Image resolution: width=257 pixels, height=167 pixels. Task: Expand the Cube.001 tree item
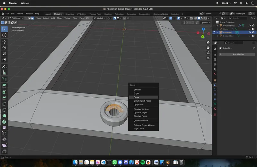tap(217, 32)
